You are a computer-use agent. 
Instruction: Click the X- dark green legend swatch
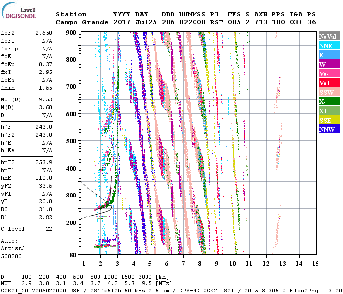point(328,102)
